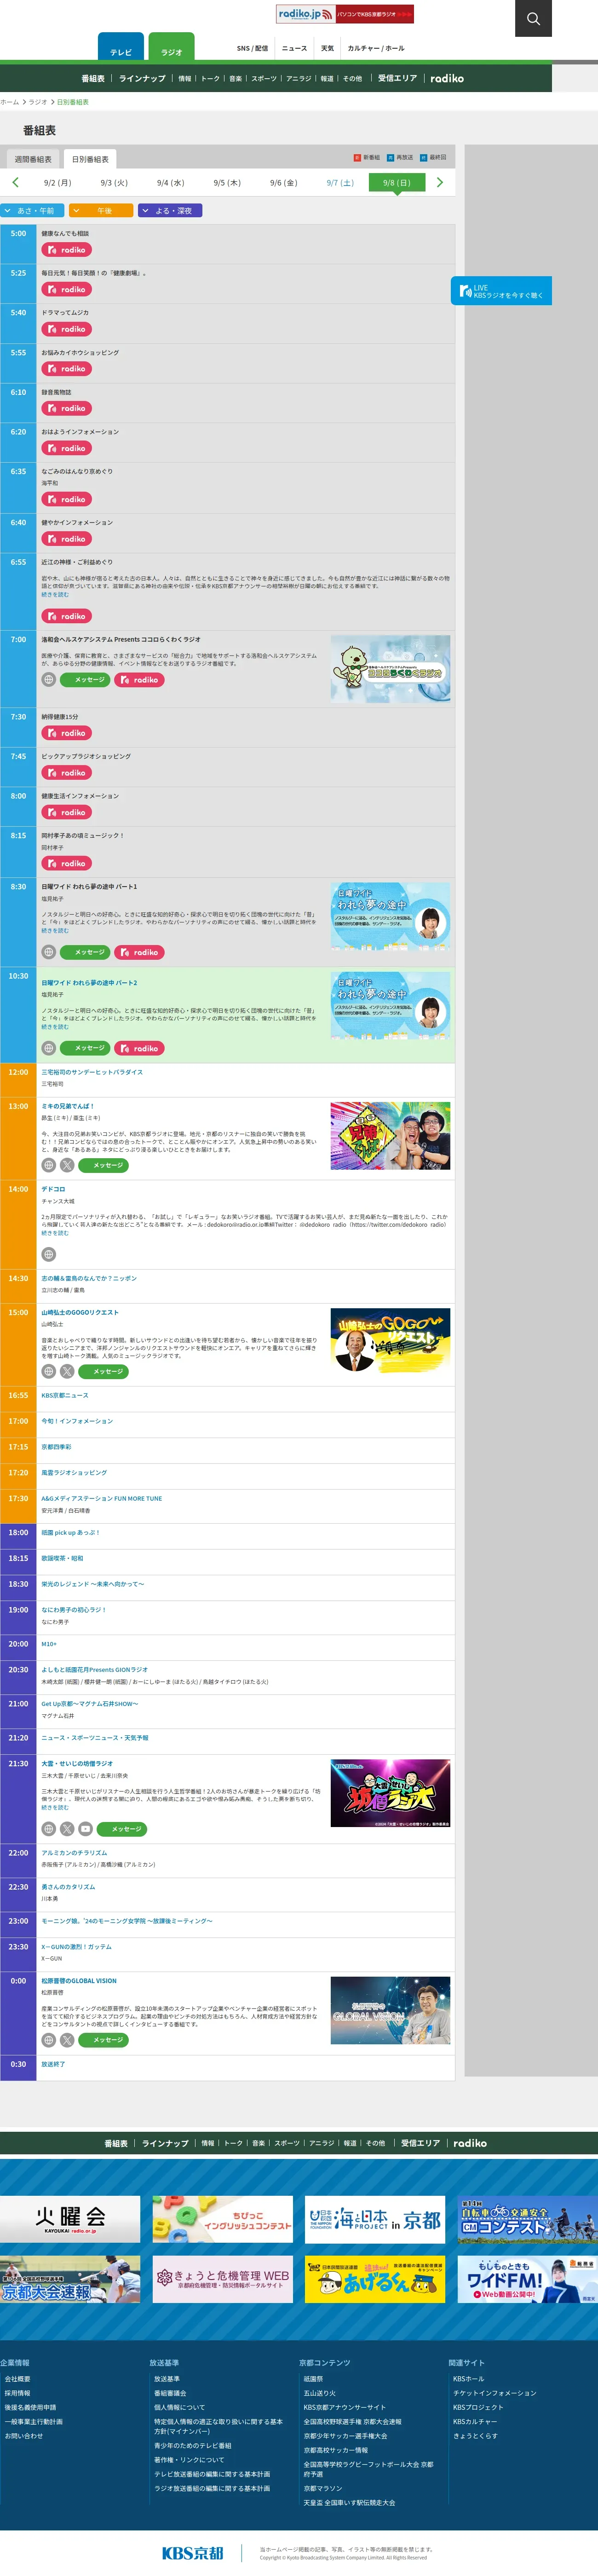
Task: Open ワイドFM banner
Action: (527, 2279)
